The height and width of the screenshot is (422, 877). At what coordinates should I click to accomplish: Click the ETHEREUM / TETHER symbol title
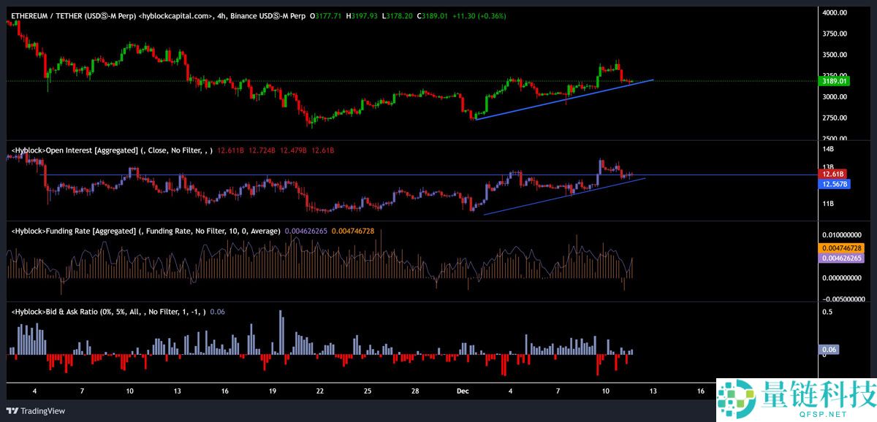(74, 15)
